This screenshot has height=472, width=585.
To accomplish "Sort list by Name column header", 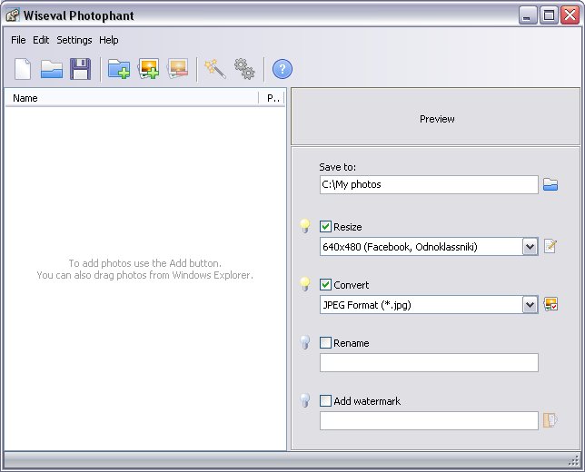I will tap(132, 98).
